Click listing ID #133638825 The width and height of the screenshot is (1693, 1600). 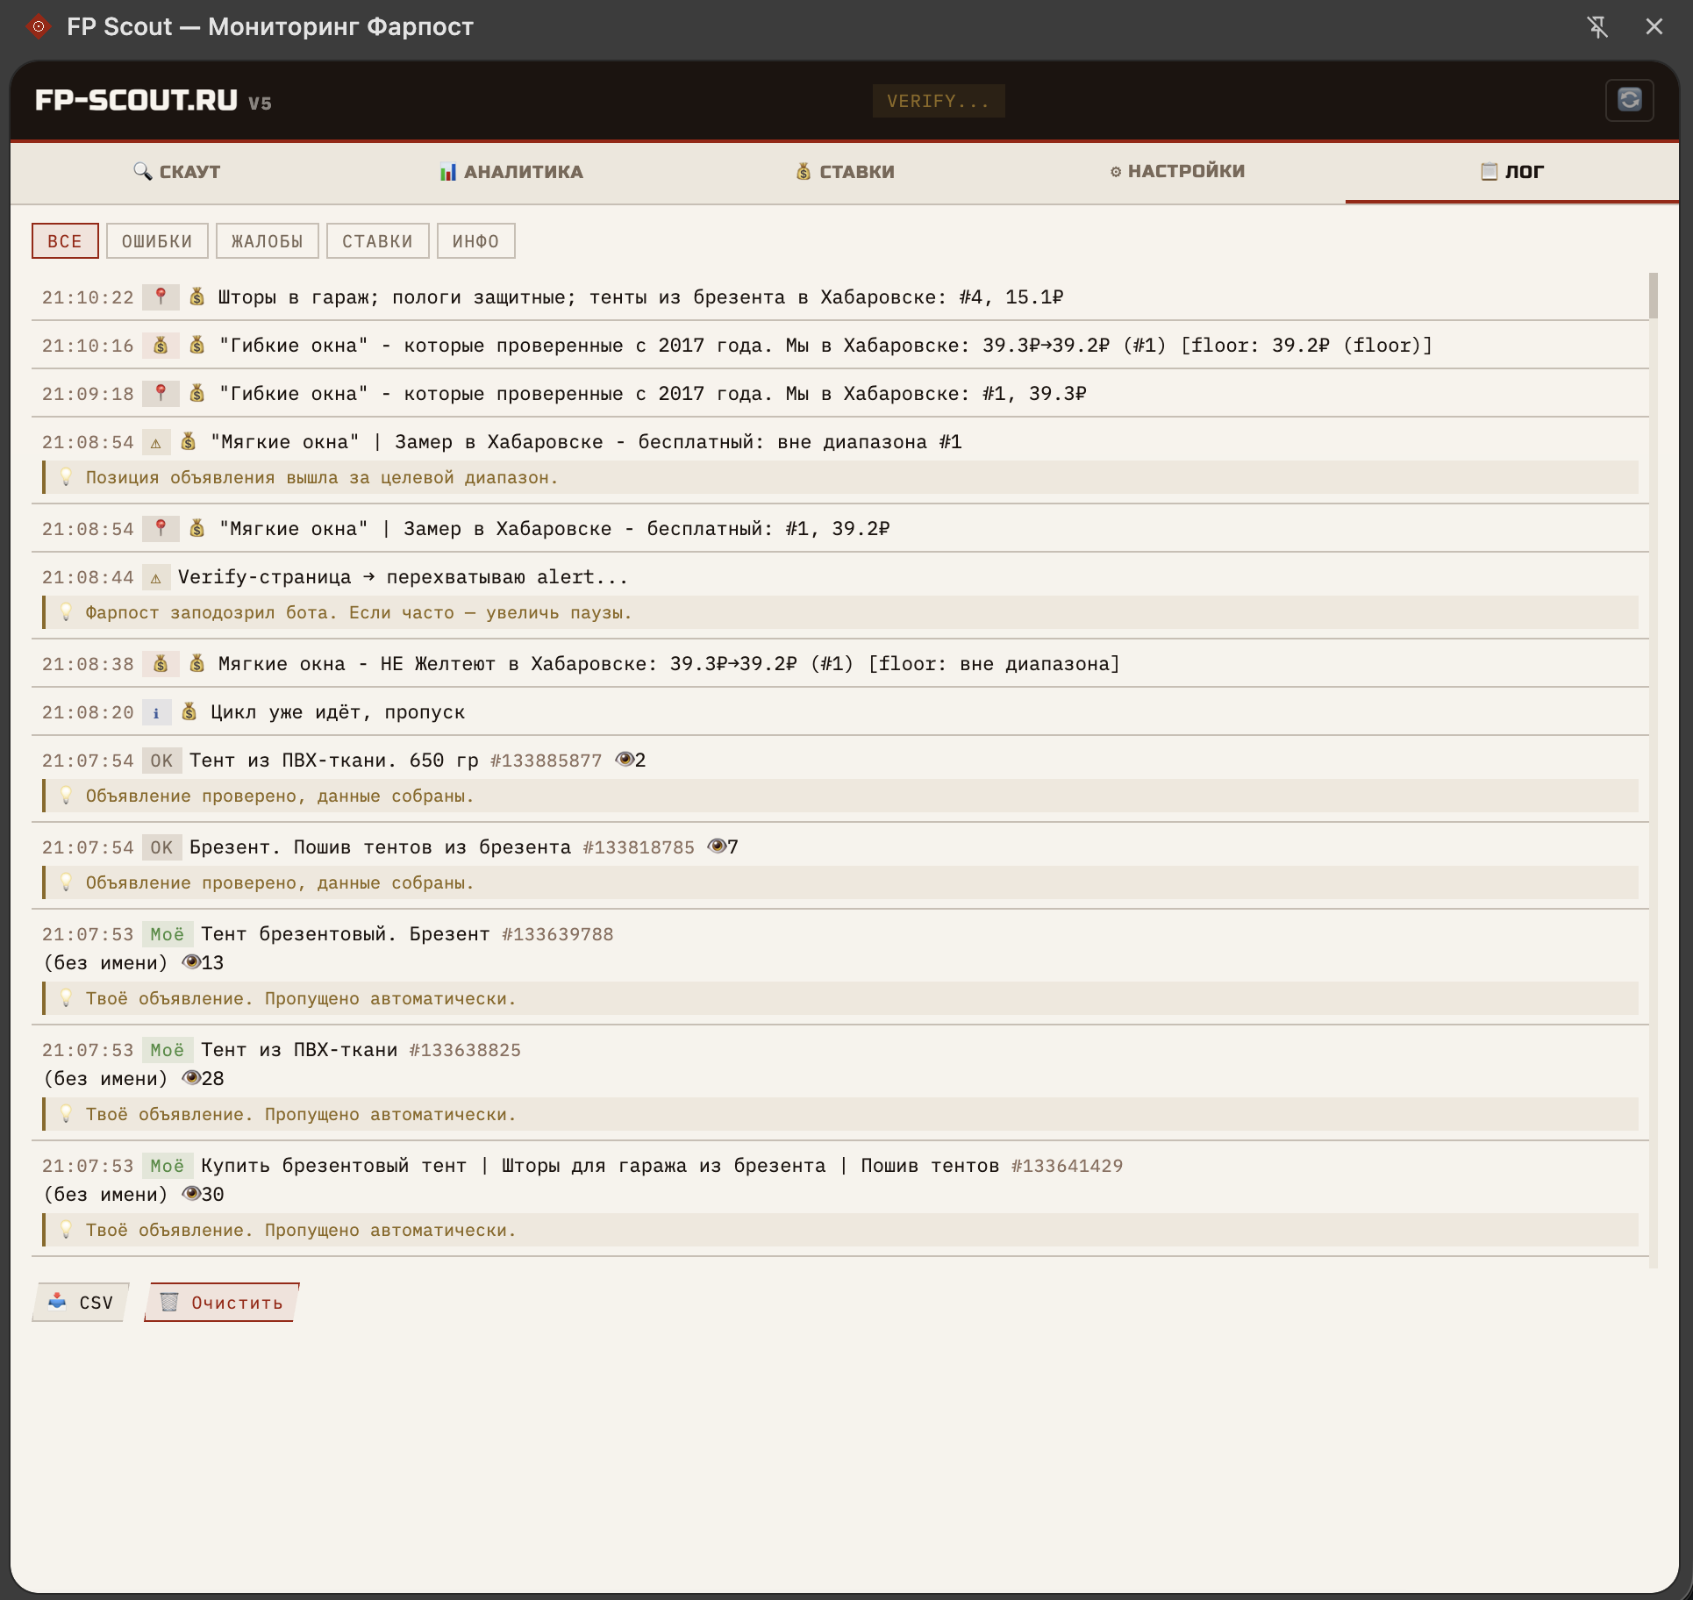(465, 1050)
